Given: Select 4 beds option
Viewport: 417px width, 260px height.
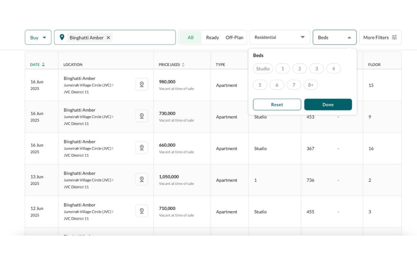Looking at the screenshot, I should [334, 69].
